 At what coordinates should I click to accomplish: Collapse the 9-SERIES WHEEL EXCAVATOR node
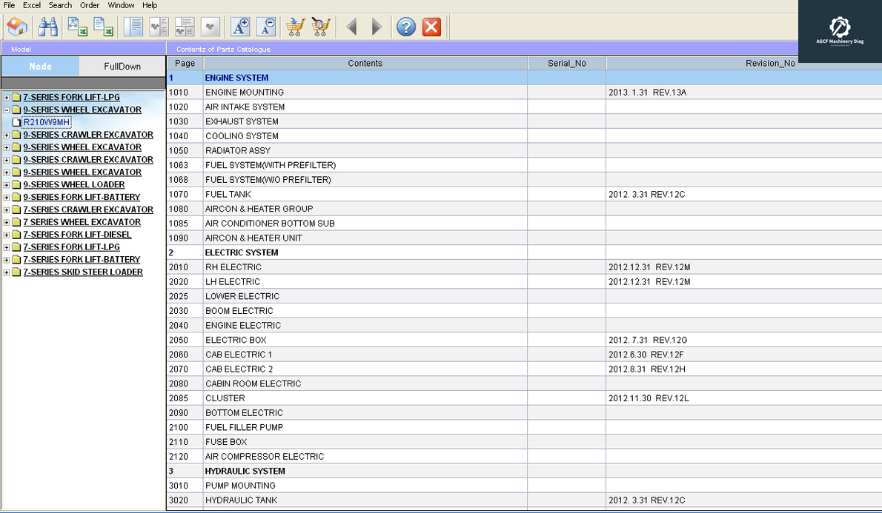point(6,110)
